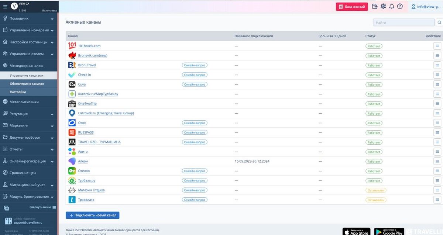This screenshot has height=235, width=443.
Task: Click the Остановлен status for Магазин Отдыха
Action: (376, 190)
